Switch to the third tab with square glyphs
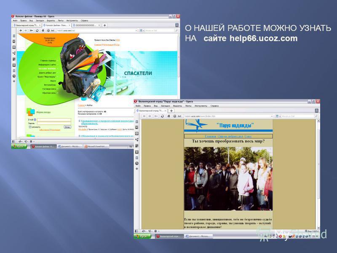Viewport: 337px width, 253px height. pos(86,25)
